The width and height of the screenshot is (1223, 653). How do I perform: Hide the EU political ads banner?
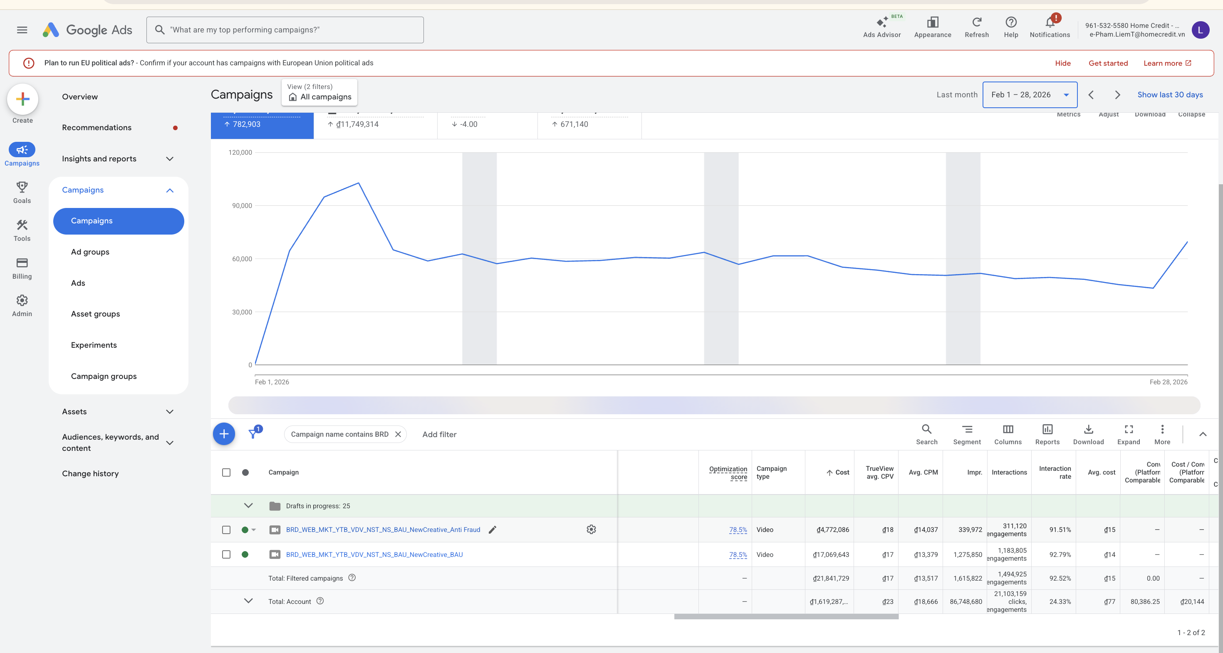point(1062,63)
